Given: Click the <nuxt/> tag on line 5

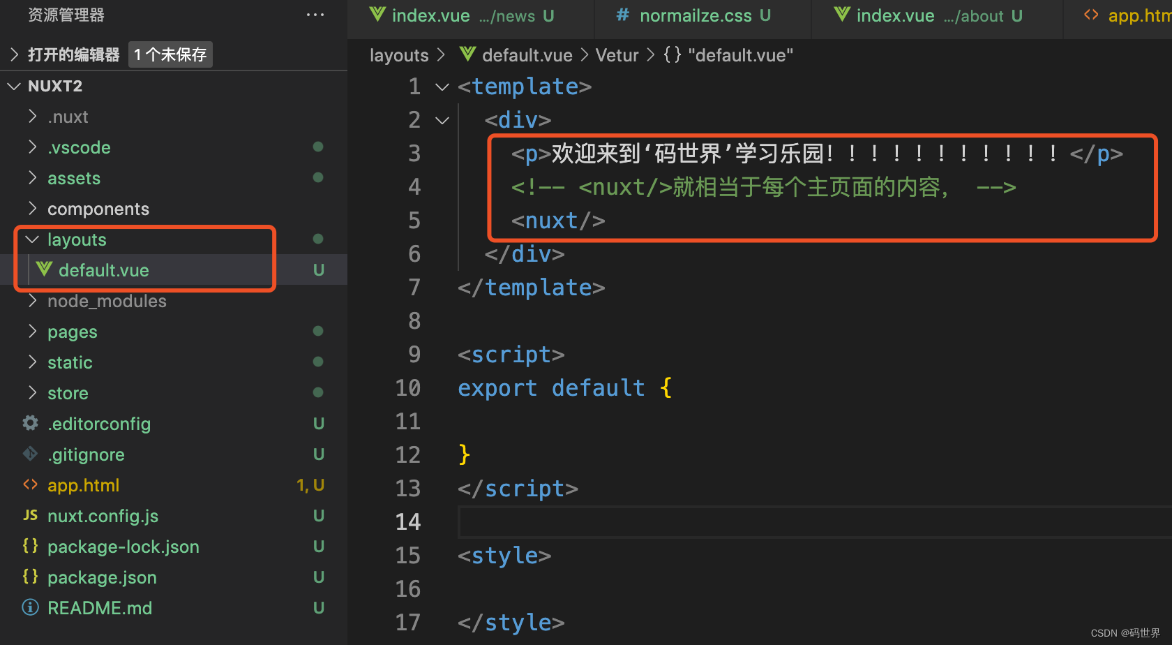Looking at the screenshot, I should pos(558,221).
